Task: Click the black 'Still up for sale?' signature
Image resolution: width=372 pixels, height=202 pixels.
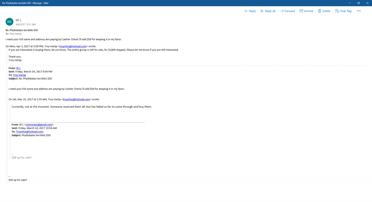Action: (18, 180)
